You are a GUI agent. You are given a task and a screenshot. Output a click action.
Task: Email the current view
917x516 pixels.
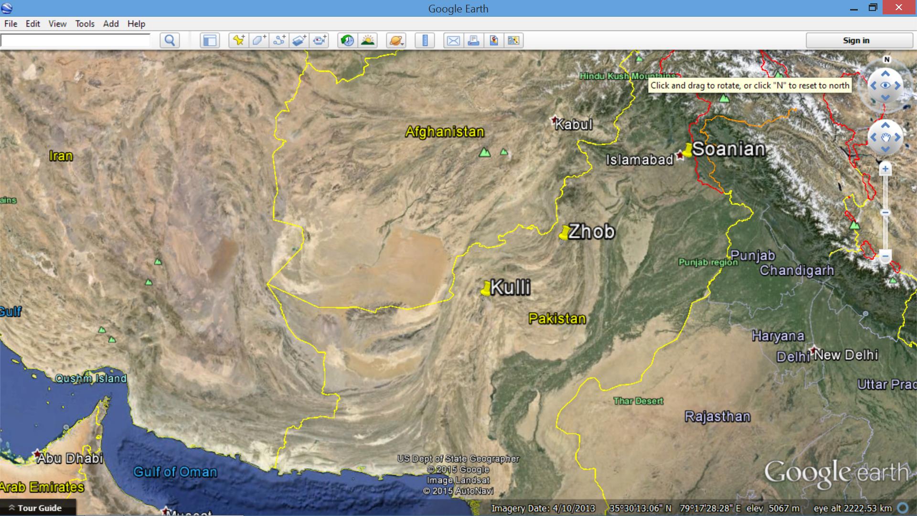tap(453, 41)
